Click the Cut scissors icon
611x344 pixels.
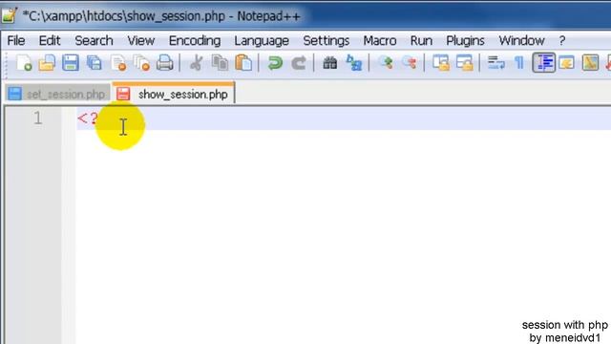197,63
